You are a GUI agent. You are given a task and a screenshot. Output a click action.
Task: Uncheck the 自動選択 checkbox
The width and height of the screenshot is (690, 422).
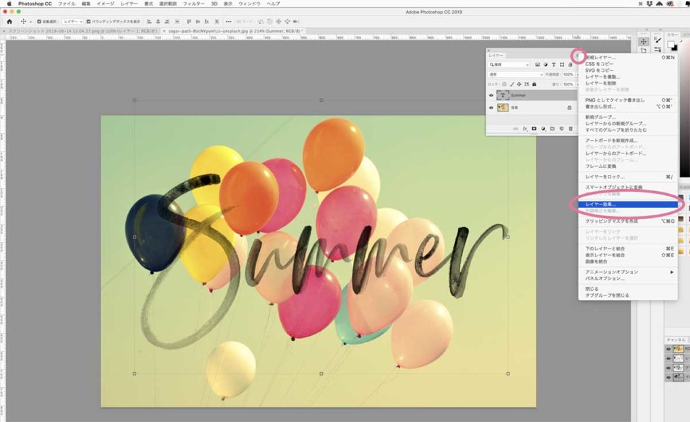(x=40, y=22)
